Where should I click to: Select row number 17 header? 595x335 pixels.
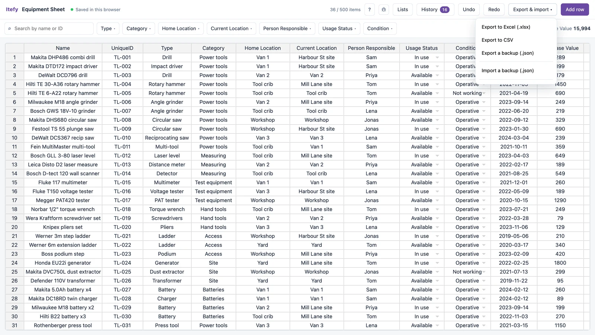15,200
